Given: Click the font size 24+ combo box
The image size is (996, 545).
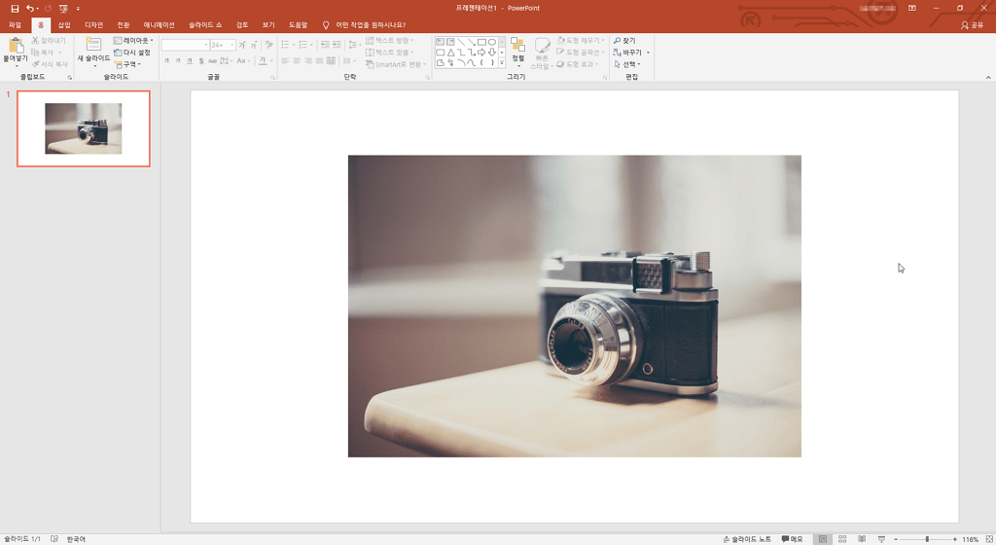Looking at the screenshot, I should (223, 45).
